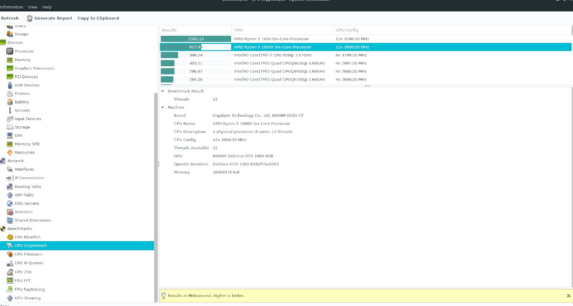Open the Processor device icon
This screenshot has width=573, height=306.
(10, 51)
